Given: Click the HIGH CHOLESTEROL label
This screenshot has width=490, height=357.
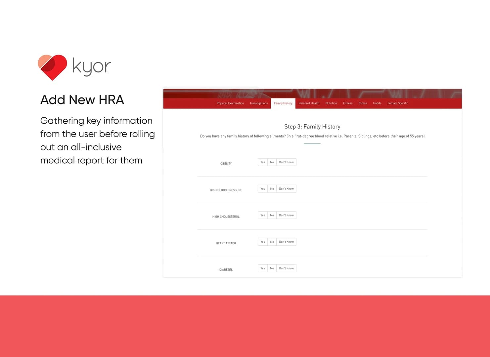Looking at the screenshot, I should click(x=226, y=217).
